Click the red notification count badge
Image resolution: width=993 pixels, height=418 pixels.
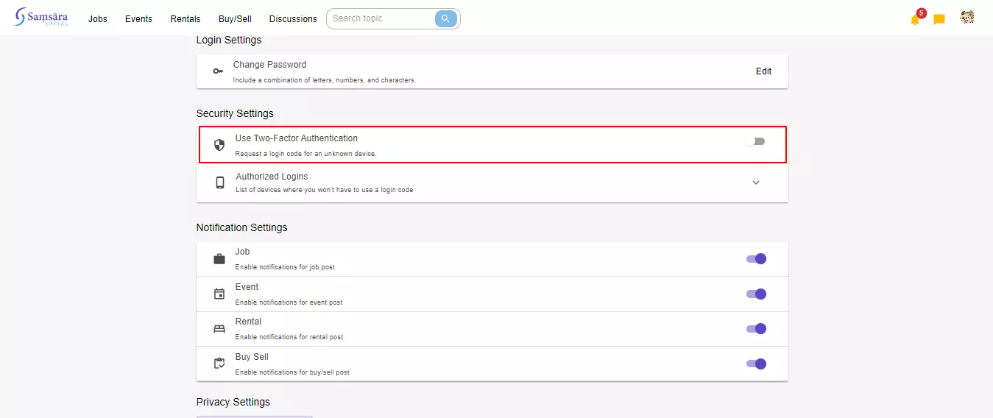922,13
